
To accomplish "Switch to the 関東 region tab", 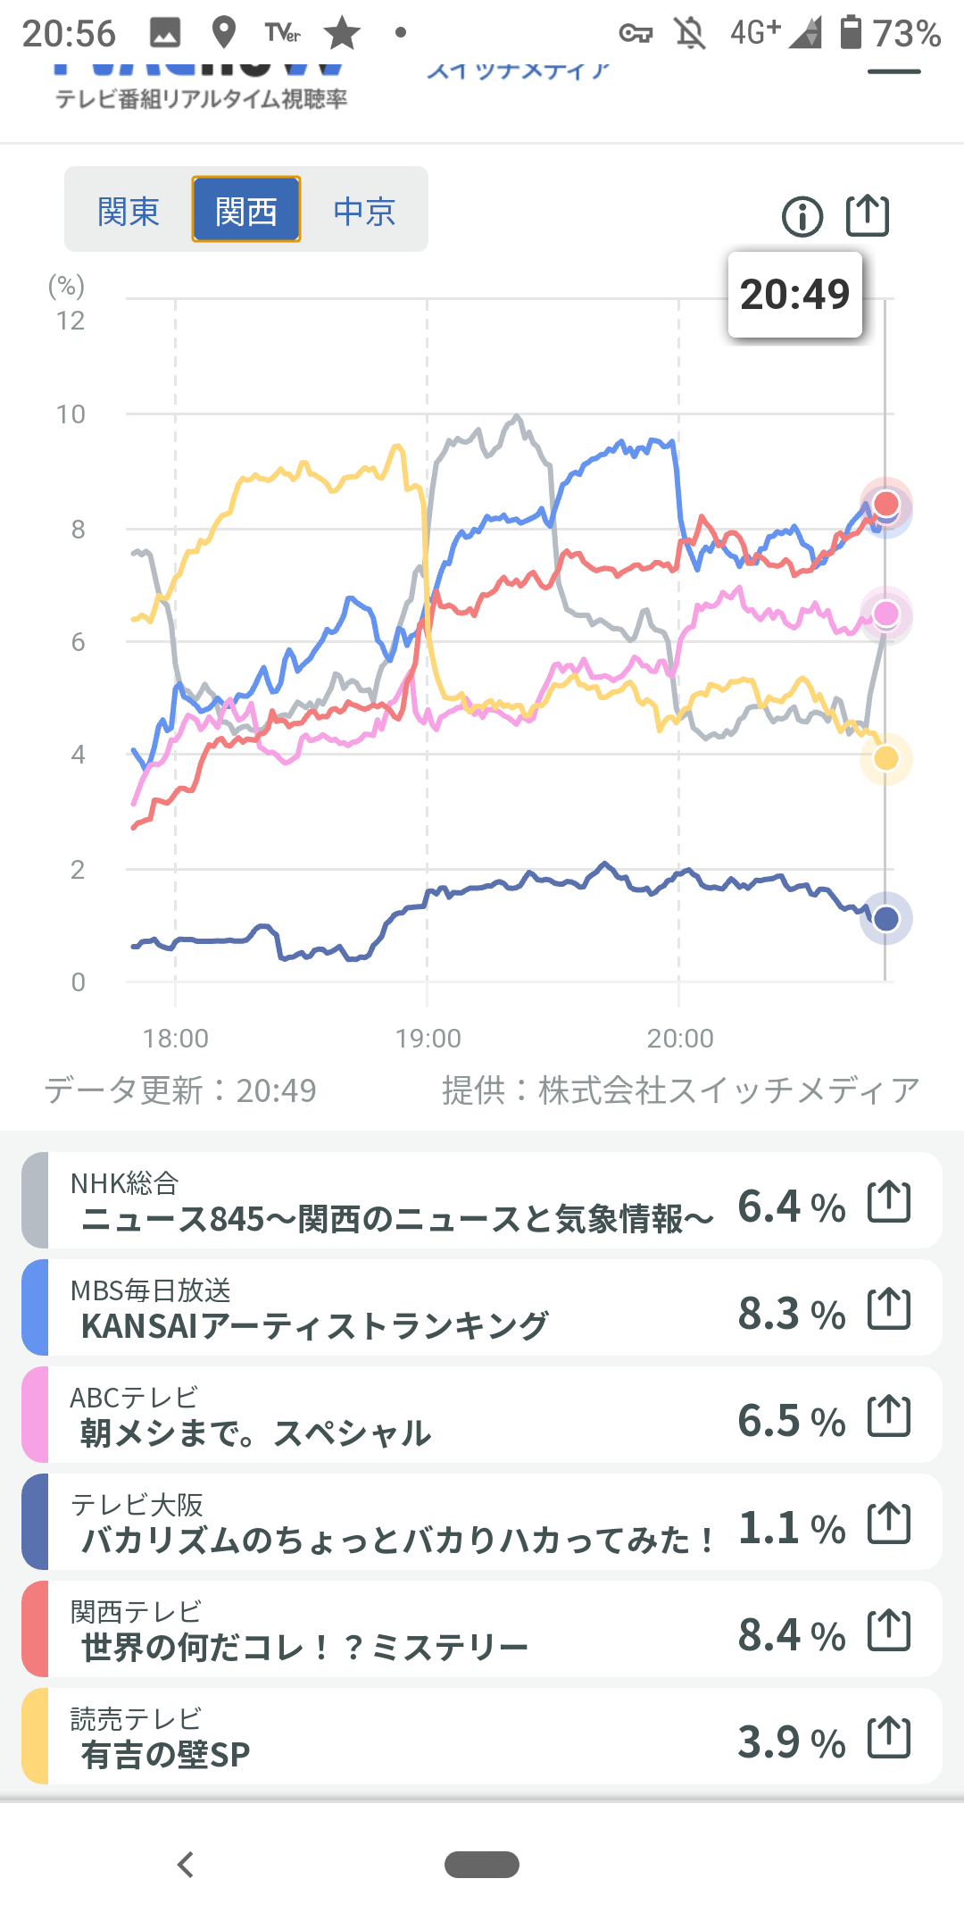I will pos(128,211).
